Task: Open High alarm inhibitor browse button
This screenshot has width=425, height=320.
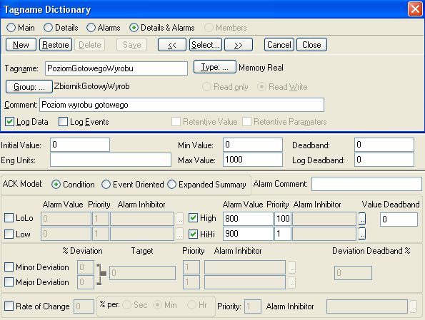Action: pyautogui.click(x=362, y=219)
